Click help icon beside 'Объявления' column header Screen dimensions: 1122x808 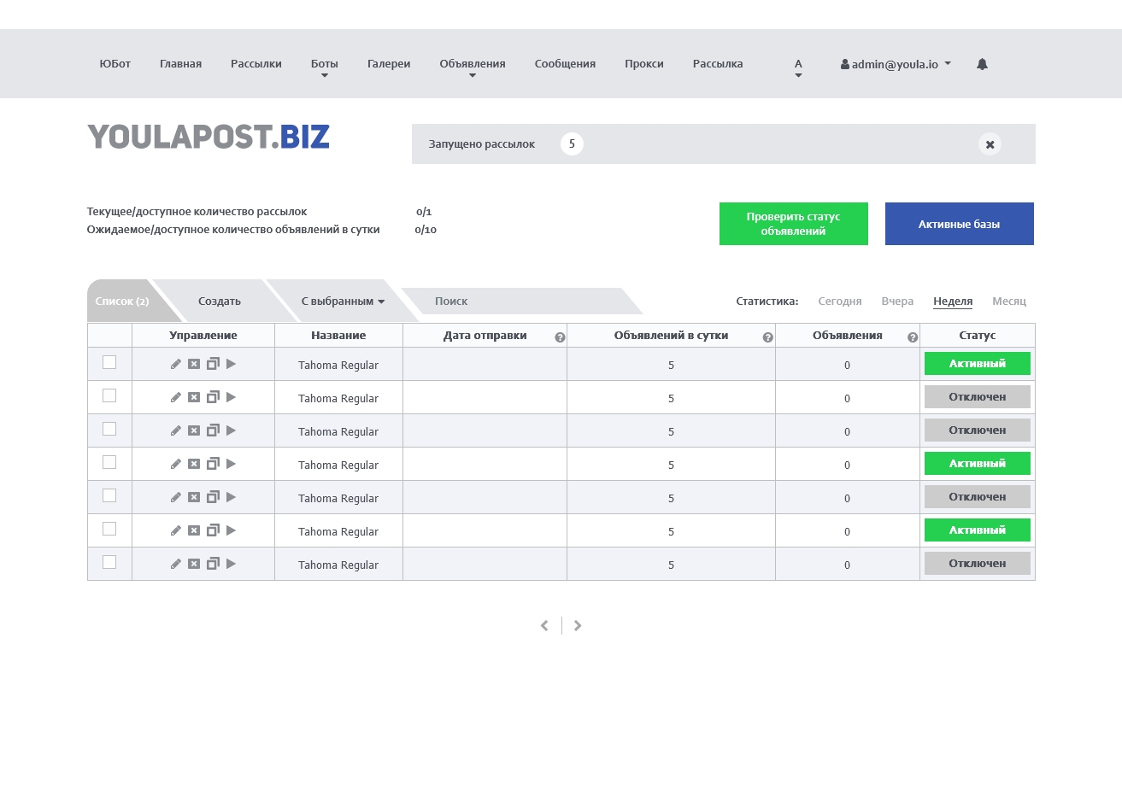913,337
